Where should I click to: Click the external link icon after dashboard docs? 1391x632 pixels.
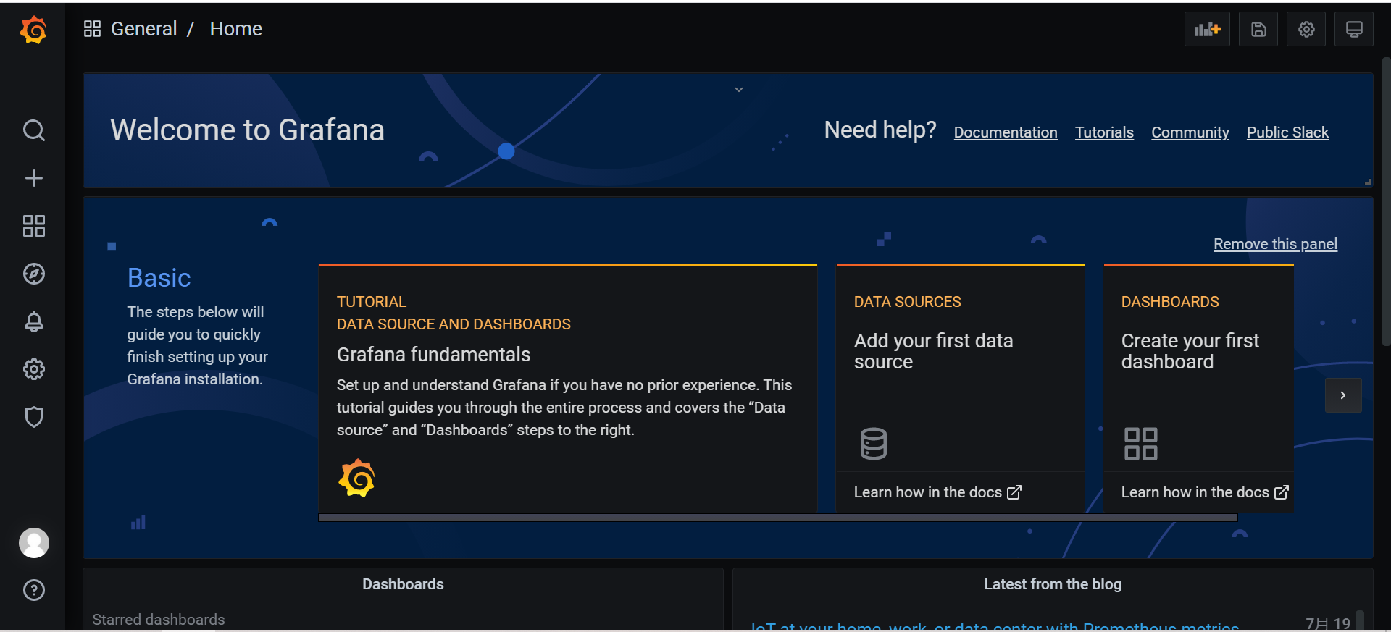[1282, 492]
